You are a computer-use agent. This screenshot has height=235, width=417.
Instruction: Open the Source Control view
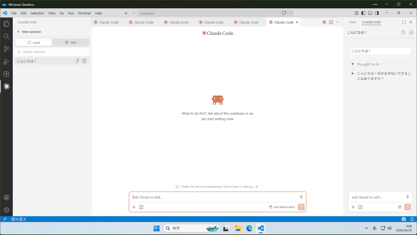coord(7,49)
